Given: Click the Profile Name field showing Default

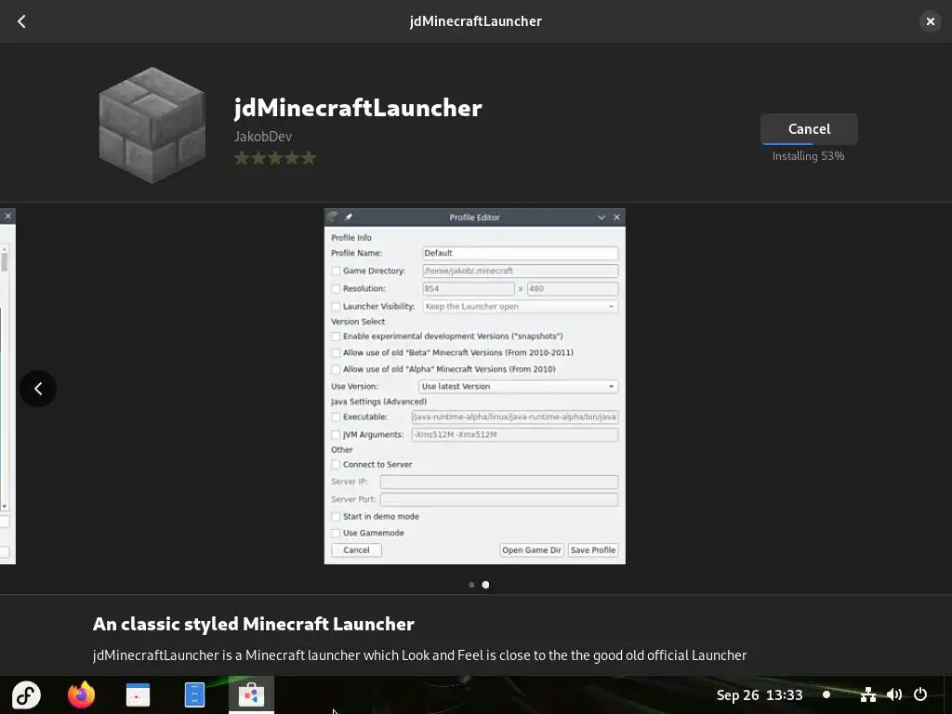Looking at the screenshot, I should point(521,253).
